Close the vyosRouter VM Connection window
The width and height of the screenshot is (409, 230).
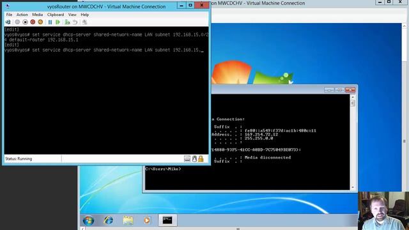click(x=202, y=6)
